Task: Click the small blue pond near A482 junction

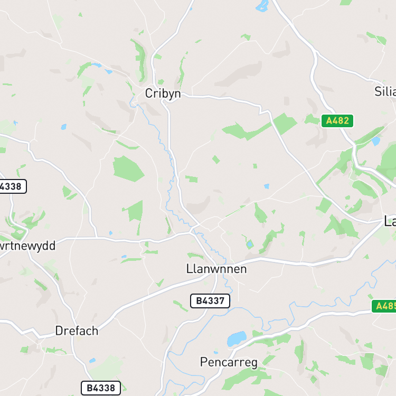Action: (376, 141)
